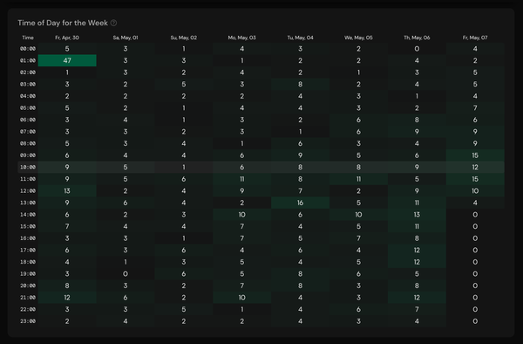Click the 10 cell for Wednesday at 14:00

coord(358,215)
